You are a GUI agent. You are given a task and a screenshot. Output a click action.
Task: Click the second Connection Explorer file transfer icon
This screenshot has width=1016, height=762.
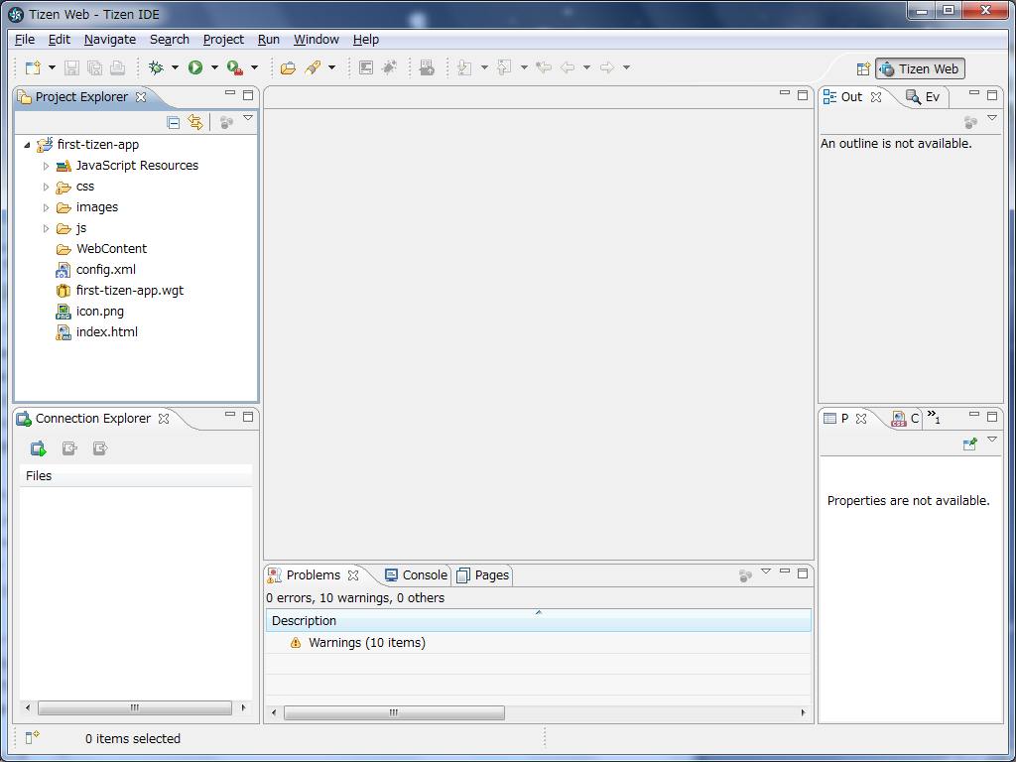click(x=100, y=448)
